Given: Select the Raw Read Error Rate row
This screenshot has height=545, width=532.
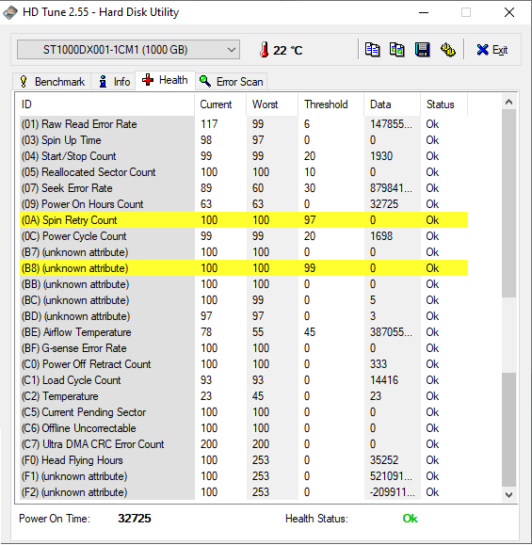Looking at the screenshot, I should click(244, 124).
